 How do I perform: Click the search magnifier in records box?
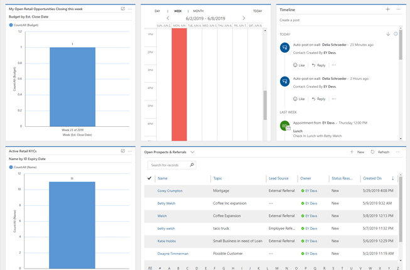pos(192,165)
